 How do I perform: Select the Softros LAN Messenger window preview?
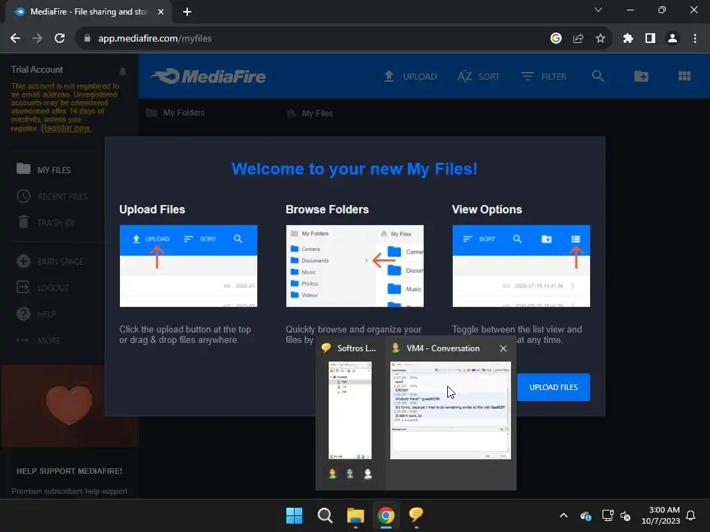pos(350,410)
